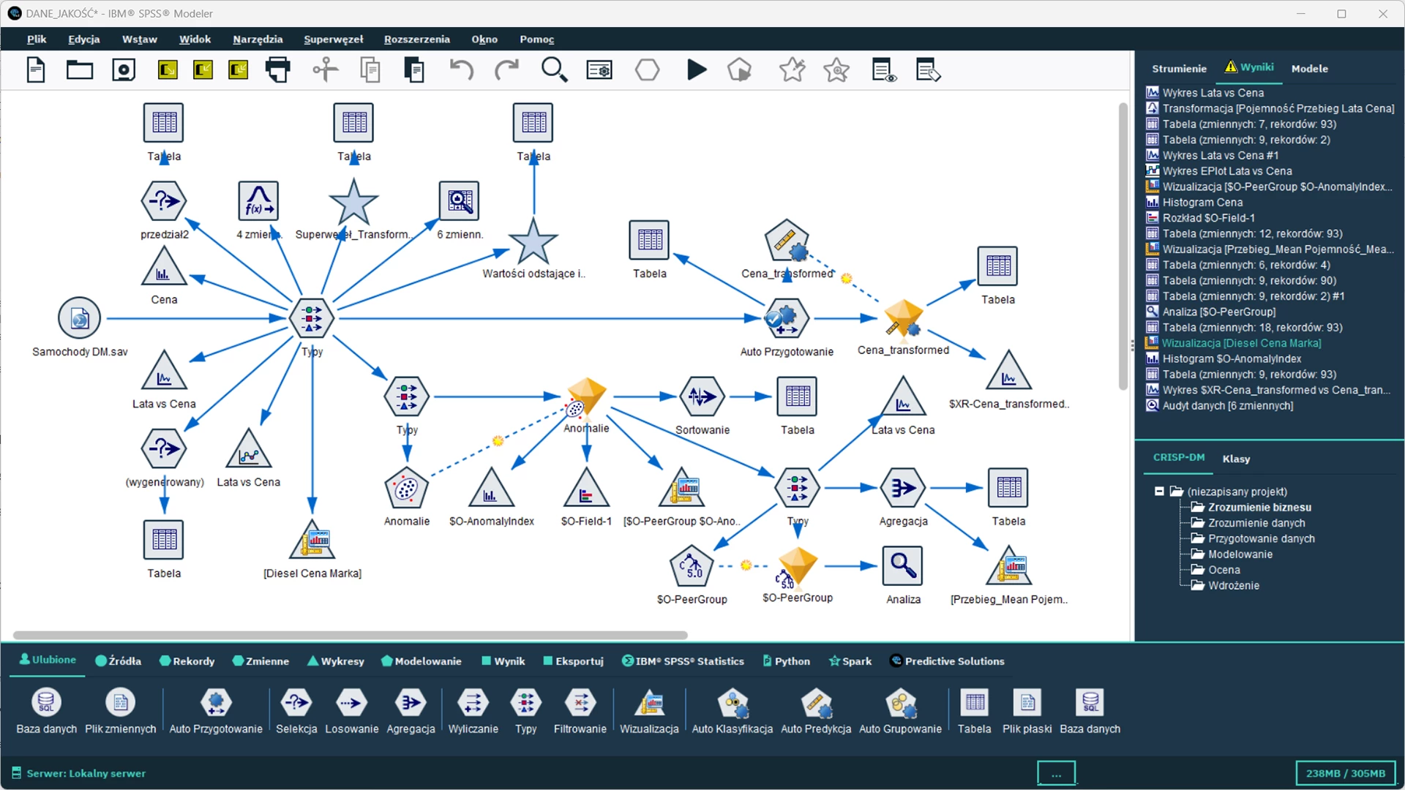Image resolution: width=1405 pixels, height=790 pixels.
Task: Select the [Diesel Cena Marka] visualization node
Action: (312, 540)
